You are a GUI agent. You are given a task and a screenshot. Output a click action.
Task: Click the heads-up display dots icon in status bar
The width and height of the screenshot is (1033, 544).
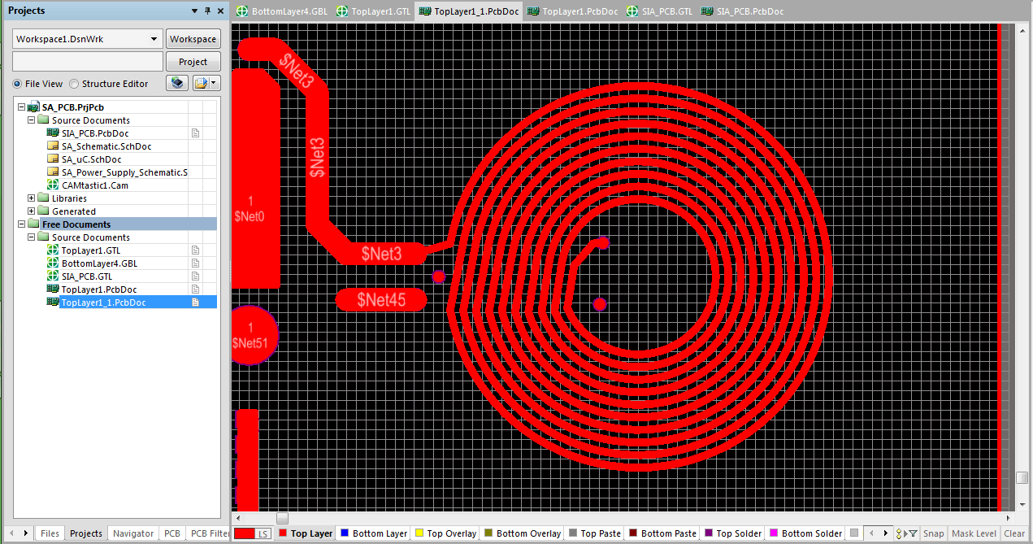click(899, 533)
